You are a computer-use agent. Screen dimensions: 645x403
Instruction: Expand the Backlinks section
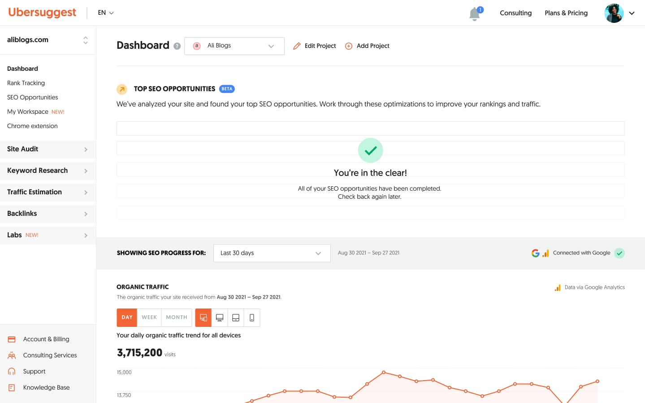48,214
